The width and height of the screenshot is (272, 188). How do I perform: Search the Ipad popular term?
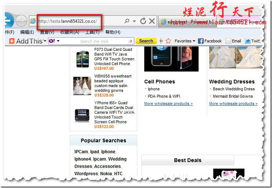95,152
